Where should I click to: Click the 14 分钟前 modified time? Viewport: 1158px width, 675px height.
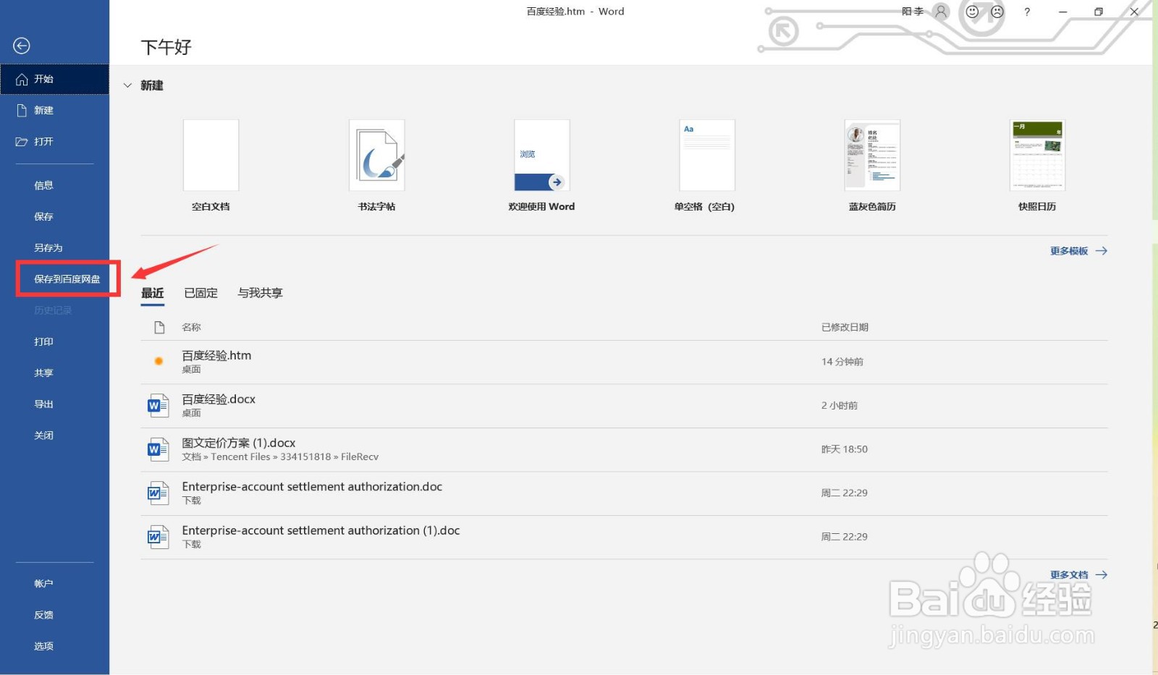click(842, 362)
